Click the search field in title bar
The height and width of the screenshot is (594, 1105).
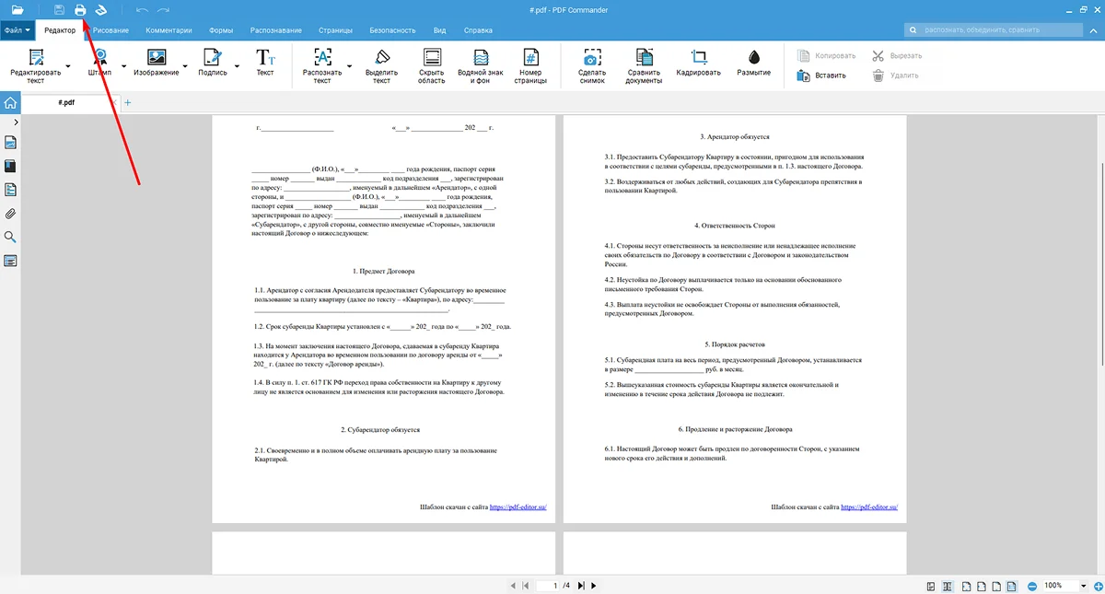(995, 30)
